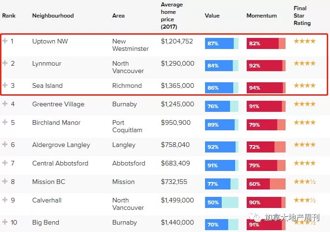
Task: Expand the Sea Island row plus icon
Action: pyautogui.click(x=5, y=85)
